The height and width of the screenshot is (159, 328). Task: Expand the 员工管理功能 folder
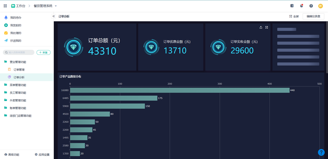coord(18,93)
